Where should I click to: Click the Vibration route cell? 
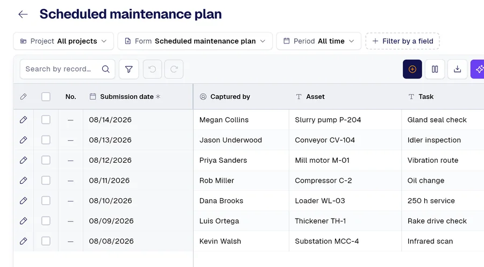coord(443,160)
